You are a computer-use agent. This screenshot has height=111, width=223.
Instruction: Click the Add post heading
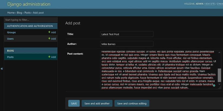73,23
